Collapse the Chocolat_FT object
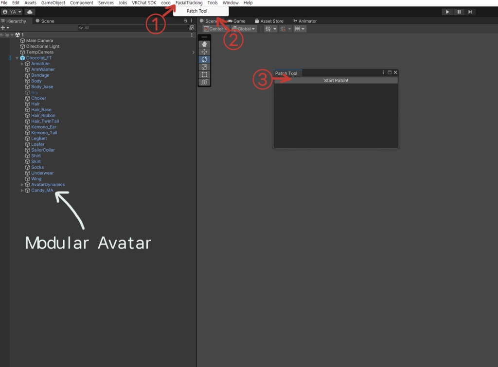 pyautogui.click(x=17, y=58)
